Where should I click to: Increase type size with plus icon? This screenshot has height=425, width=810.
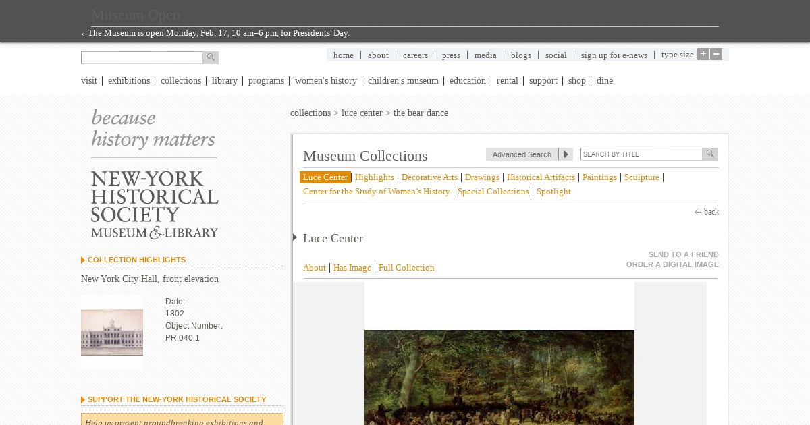[703, 54]
